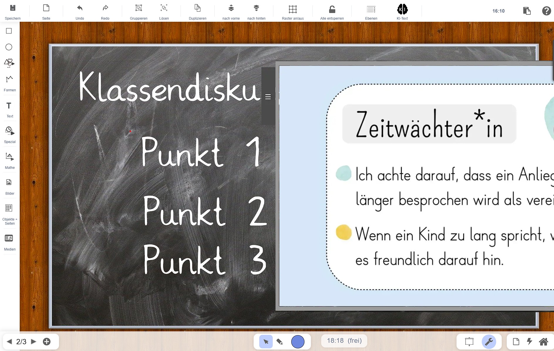This screenshot has width=554, height=351.
Task: Select the Punkt 1 text
Action: 201,152
